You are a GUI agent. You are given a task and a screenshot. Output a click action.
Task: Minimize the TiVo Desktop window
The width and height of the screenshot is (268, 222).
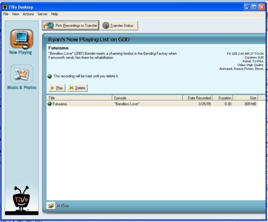tap(247, 7)
